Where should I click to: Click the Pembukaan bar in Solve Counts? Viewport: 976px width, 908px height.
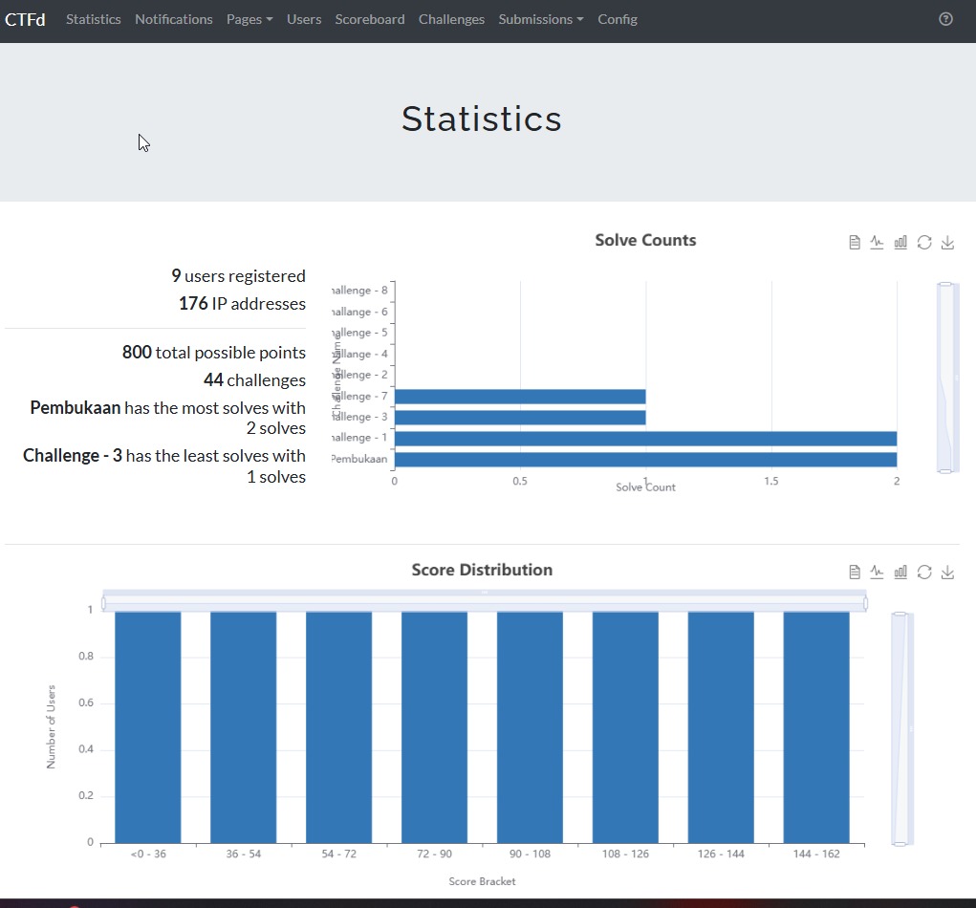645,460
